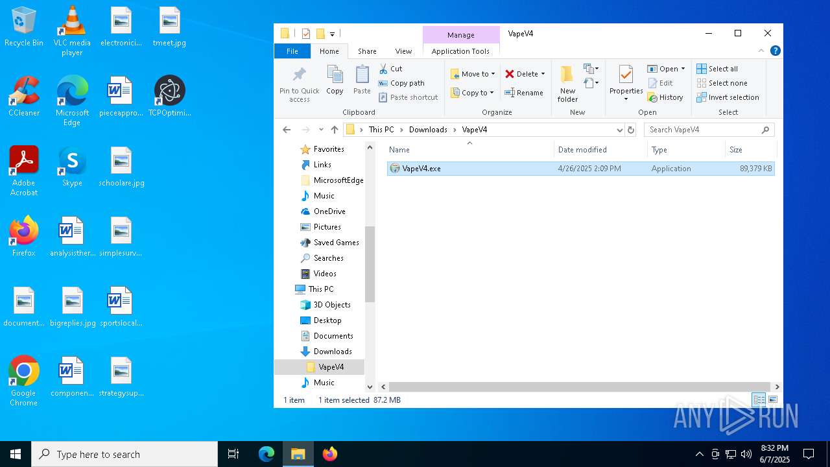Screen dimensions: 830x467
Task: Click Edit in Open group
Action: [x=660, y=83]
